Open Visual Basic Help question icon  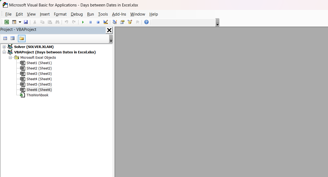pos(146,22)
